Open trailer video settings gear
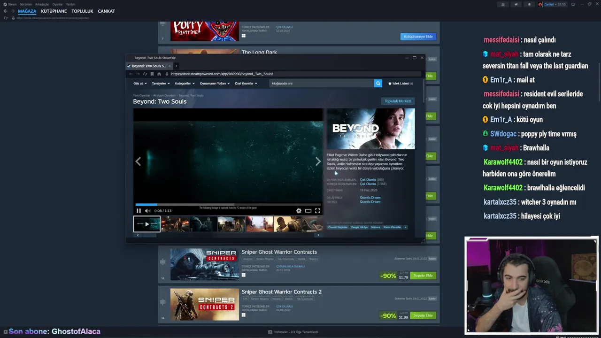 click(299, 211)
